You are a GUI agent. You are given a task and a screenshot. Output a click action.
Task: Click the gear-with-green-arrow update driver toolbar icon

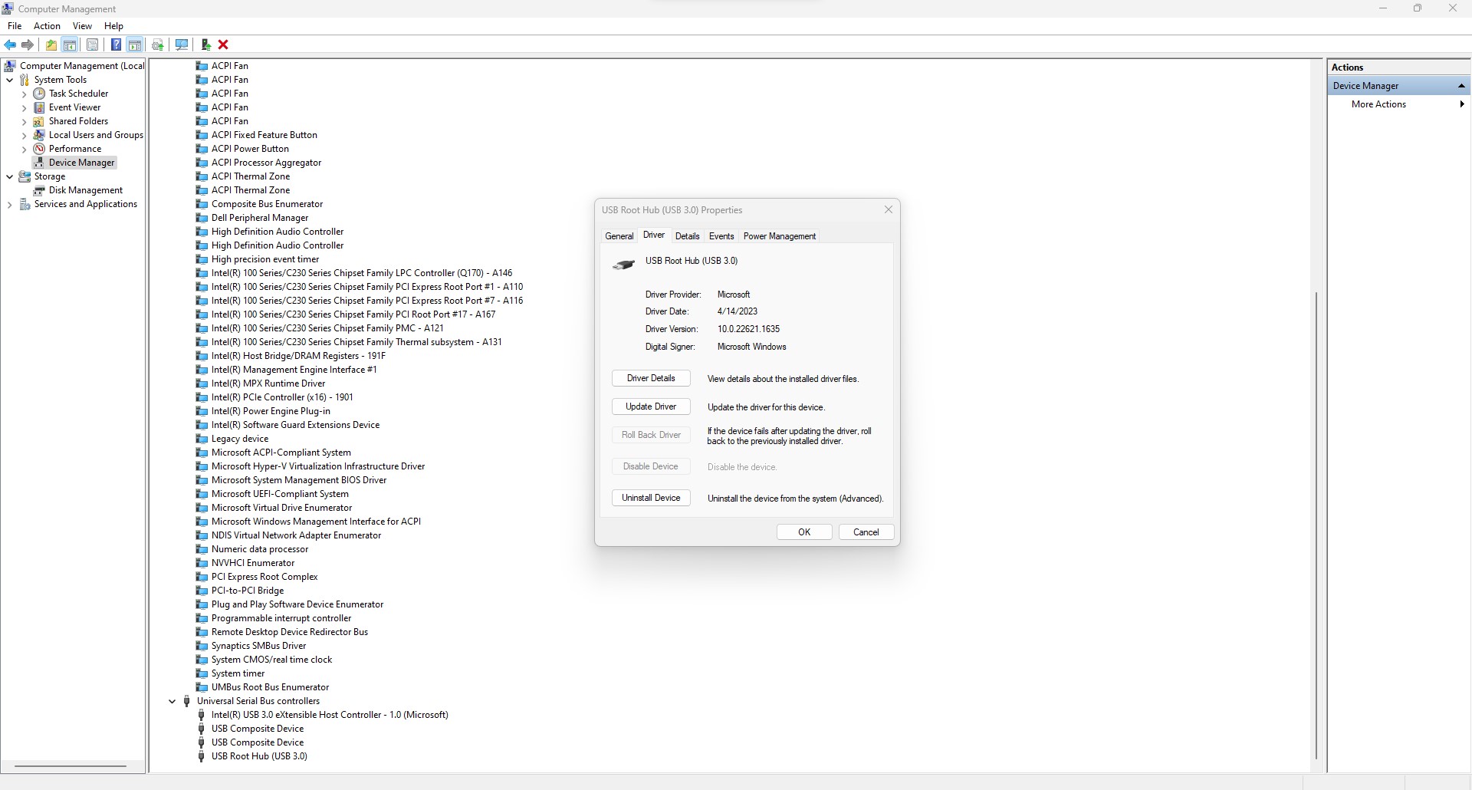coord(158,44)
